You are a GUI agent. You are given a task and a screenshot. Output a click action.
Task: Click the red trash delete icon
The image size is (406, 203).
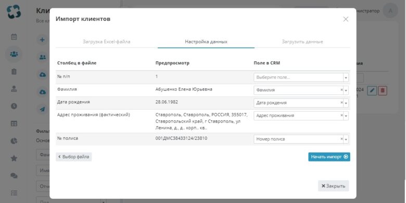point(383,91)
